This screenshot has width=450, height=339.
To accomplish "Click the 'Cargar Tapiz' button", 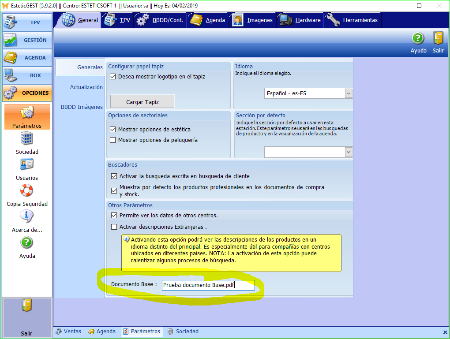I will coord(142,102).
